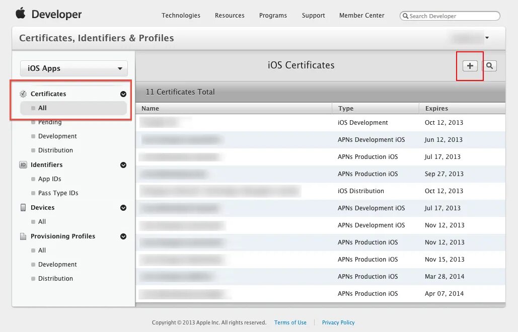Select APNs Development iOS expiring Nov 12, 2013
The width and height of the screenshot is (518, 332).
click(321, 225)
